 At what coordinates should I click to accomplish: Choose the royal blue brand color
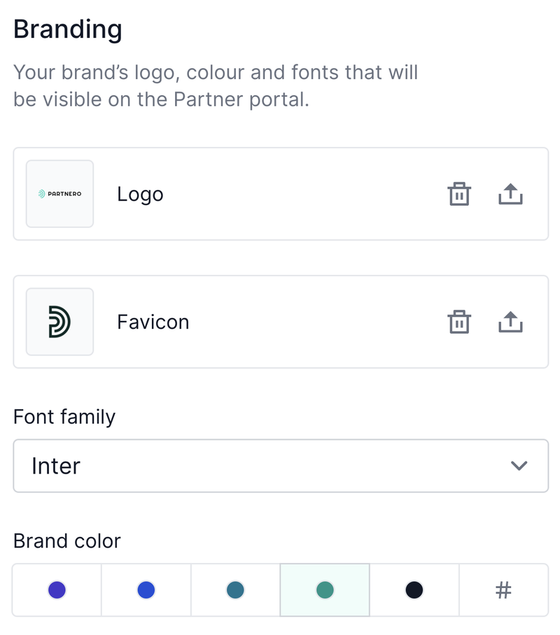[146, 590]
